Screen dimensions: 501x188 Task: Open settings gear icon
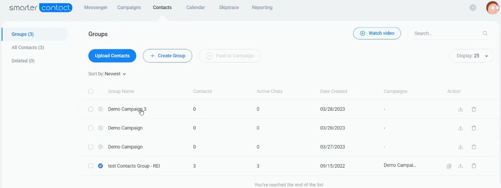pyautogui.click(x=473, y=8)
